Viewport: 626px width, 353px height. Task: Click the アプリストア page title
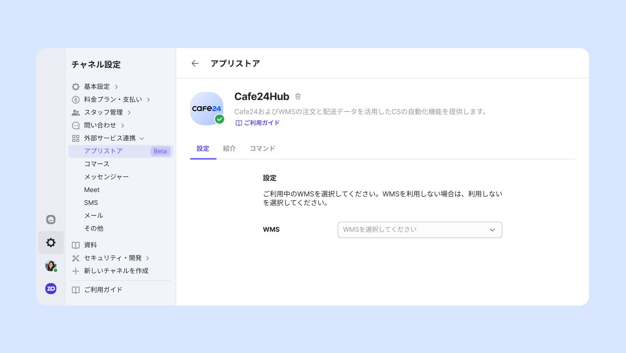[236, 63]
